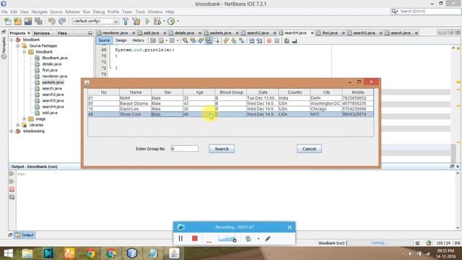462x260 pixels.
Task: Click the Undo toolbar icon
Action: pos(52,21)
